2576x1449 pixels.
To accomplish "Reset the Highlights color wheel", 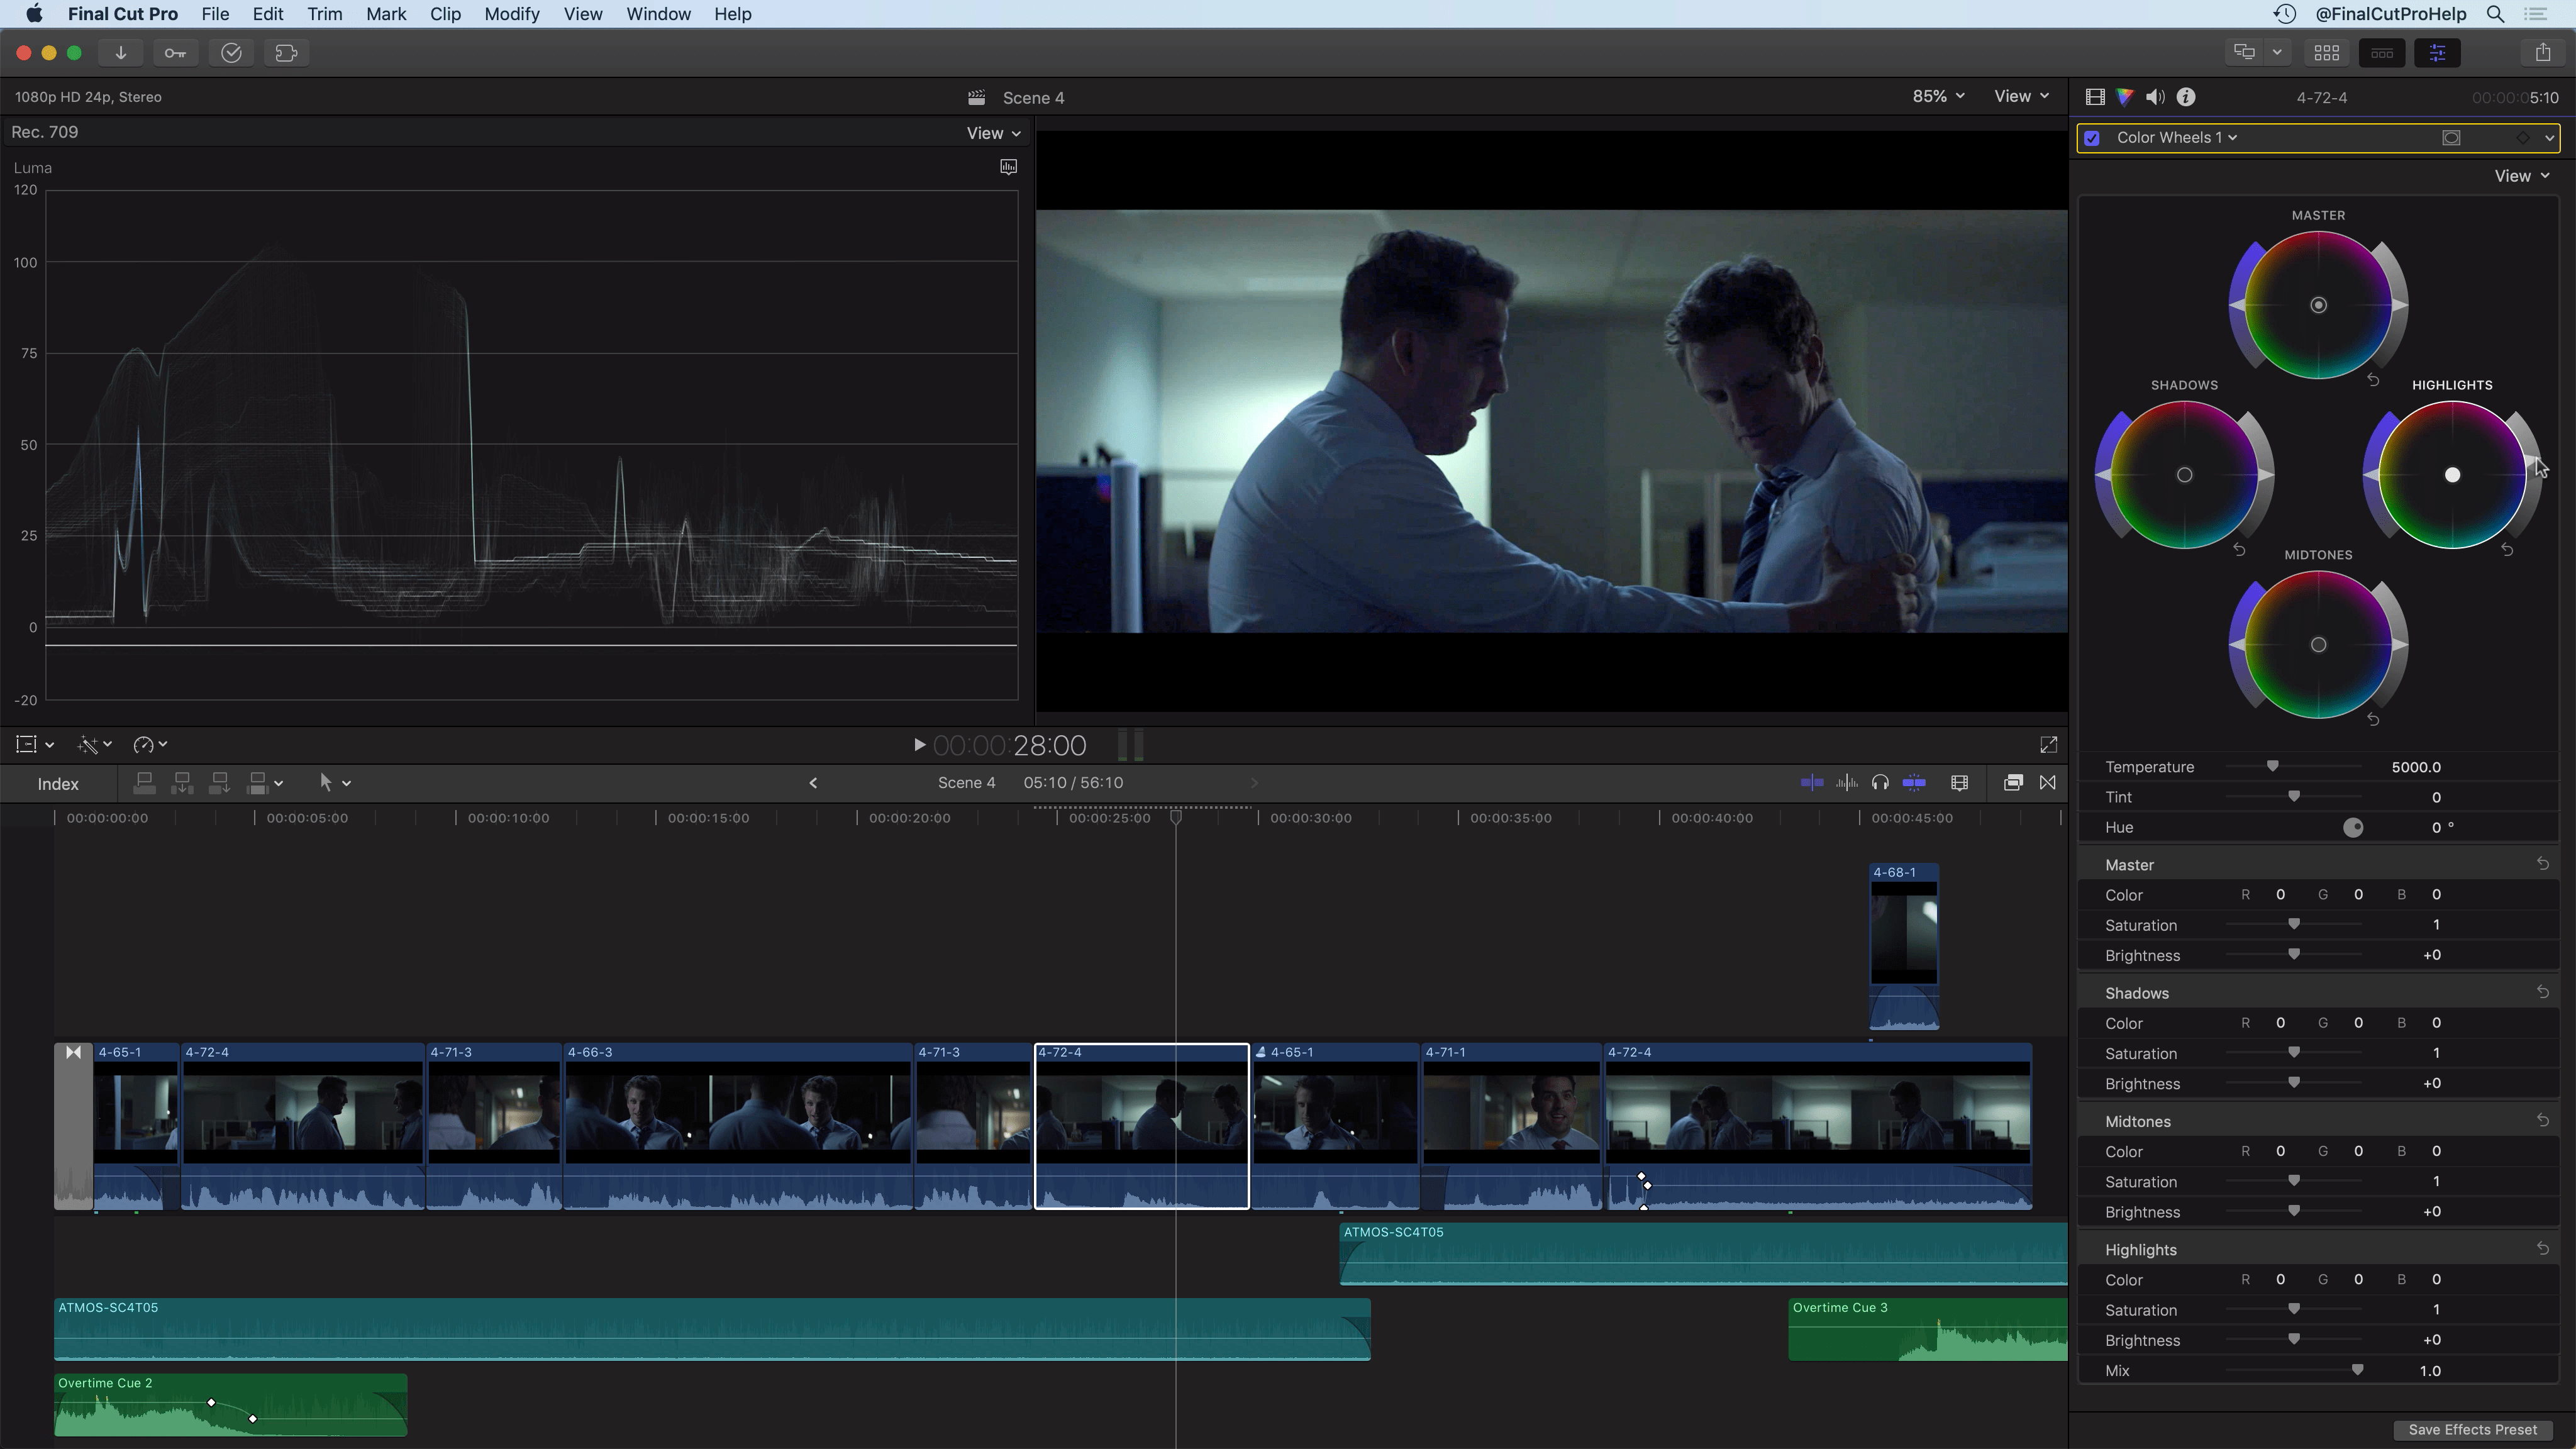I will (2507, 550).
